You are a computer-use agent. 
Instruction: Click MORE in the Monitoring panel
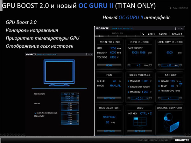(109, 65)
